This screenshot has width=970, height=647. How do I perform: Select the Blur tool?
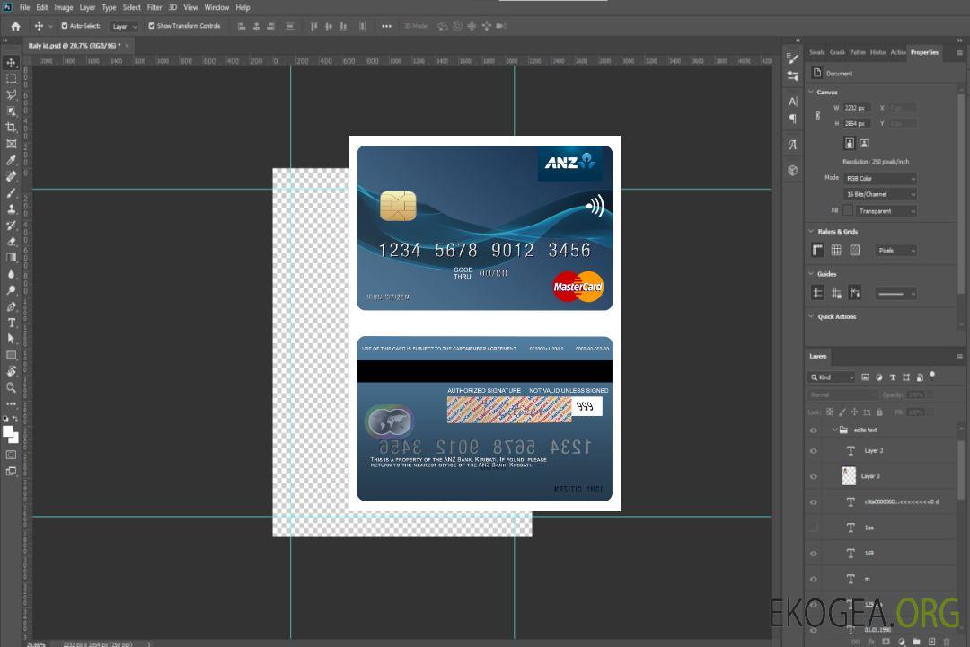11,274
